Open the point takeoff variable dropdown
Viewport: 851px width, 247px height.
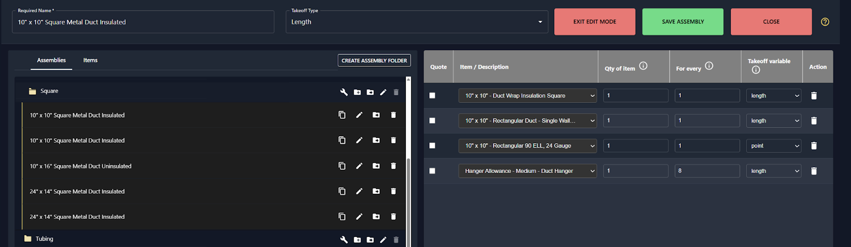pos(774,146)
